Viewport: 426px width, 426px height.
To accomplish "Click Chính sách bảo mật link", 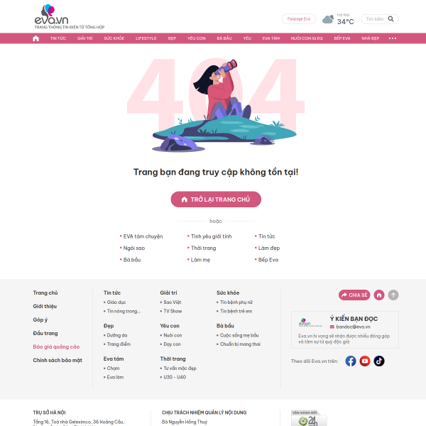I will click(x=58, y=360).
